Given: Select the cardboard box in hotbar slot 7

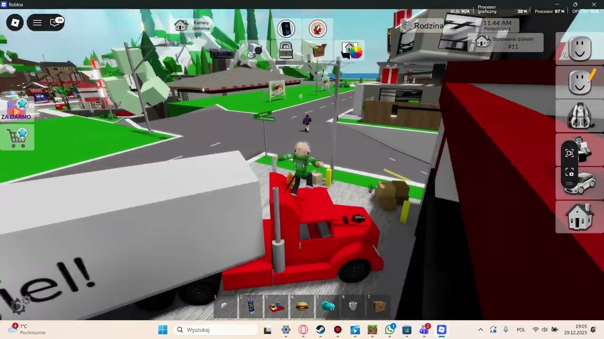Looking at the screenshot, I should 378,307.
